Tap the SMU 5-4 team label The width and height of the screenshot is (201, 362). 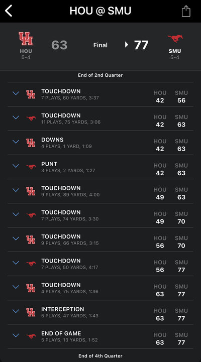(x=175, y=54)
